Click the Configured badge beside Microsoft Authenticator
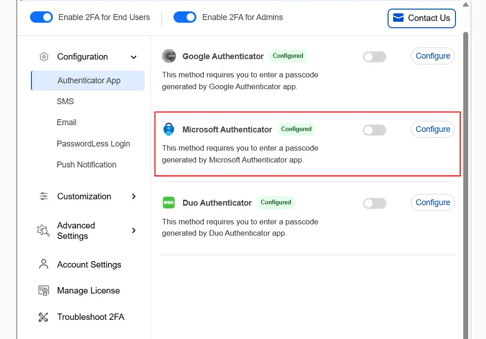The width and height of the screenshot is (486, 339). pos(297,129)
